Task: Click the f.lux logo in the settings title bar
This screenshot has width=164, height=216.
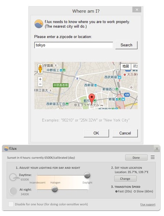Action: (6, 148)
